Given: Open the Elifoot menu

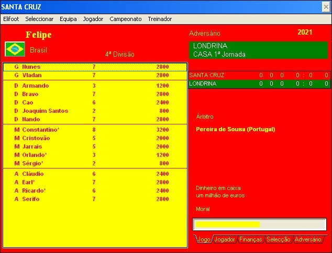Looking at the screenshot, I should point(11,19).
